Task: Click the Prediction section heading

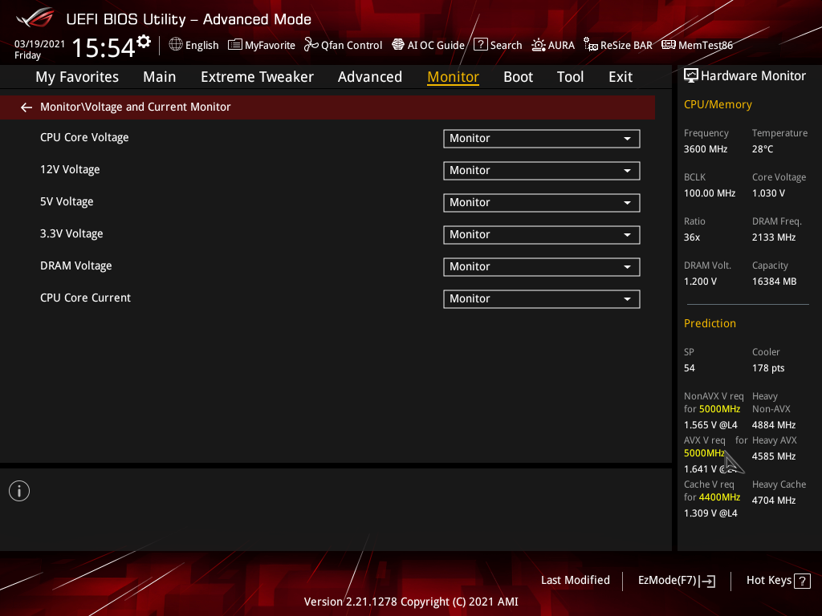Action: pos(710,324)
